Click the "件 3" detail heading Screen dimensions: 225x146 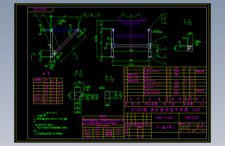click(109, 77)
